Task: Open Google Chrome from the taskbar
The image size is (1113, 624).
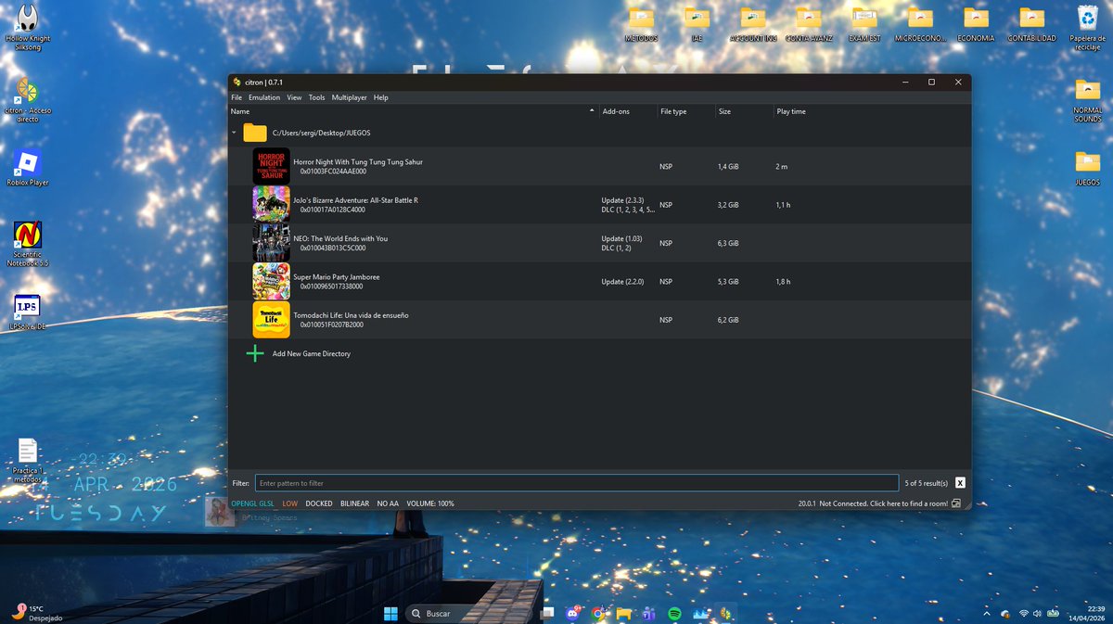Action: (599, 613)
